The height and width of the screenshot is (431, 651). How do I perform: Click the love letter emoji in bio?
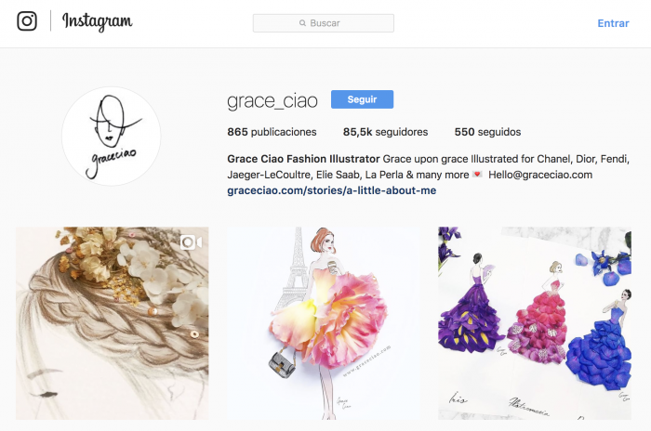[477, 175]
